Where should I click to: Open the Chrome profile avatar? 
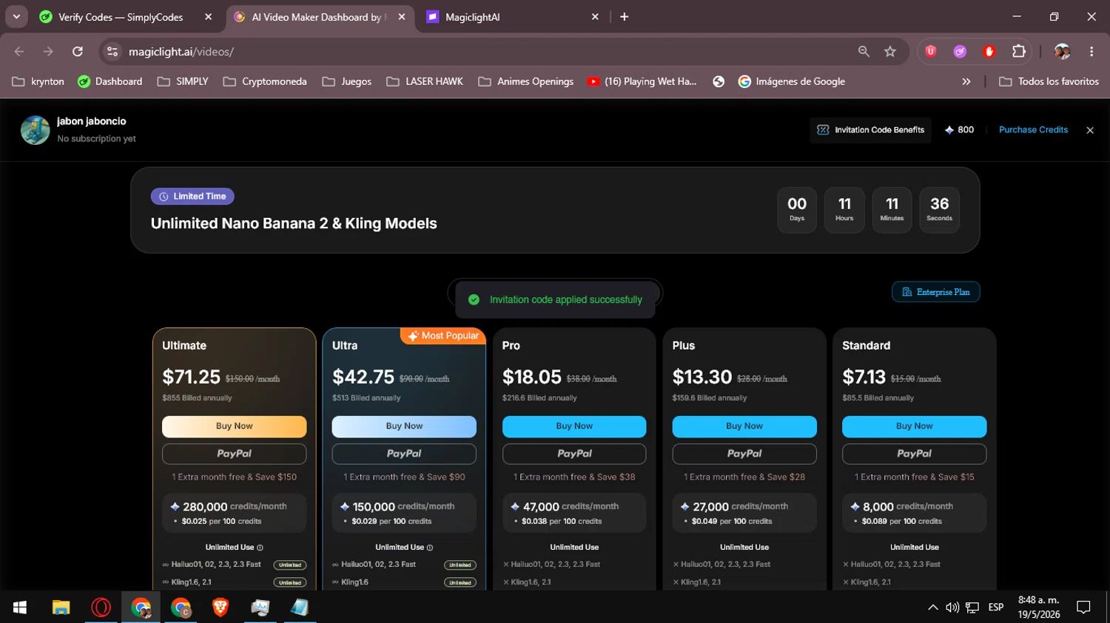(x=1062, y=52)
